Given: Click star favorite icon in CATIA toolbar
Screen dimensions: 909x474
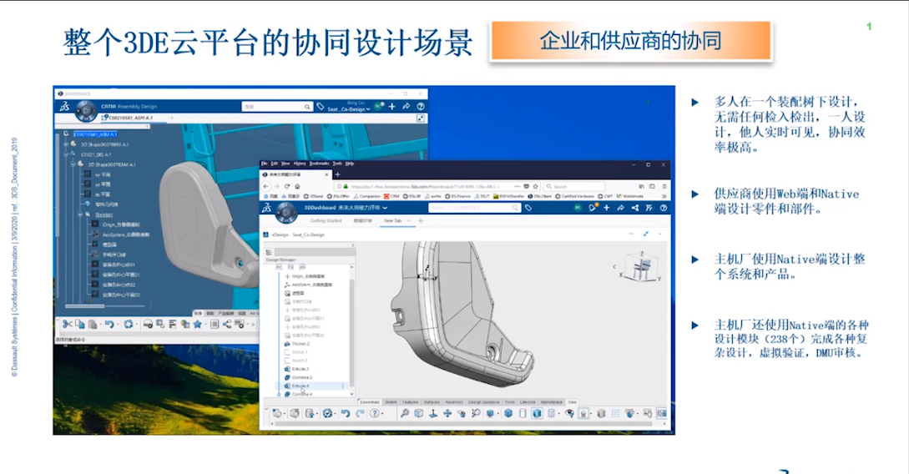Looking at the screenshot, I should 197,325.
